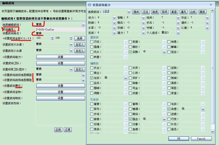Enable the 农业 checkbox
This screenshot has width=219, height=145.
(x=92, y=68)
